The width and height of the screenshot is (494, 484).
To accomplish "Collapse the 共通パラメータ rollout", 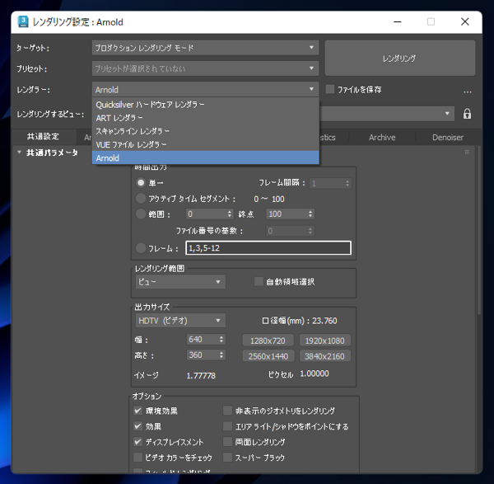I will pyautogui.click(x=19, y=153).
